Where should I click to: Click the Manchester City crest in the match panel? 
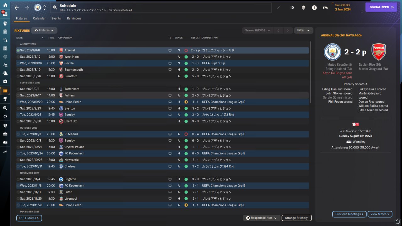pyautogui.click(x=332, y=52)
